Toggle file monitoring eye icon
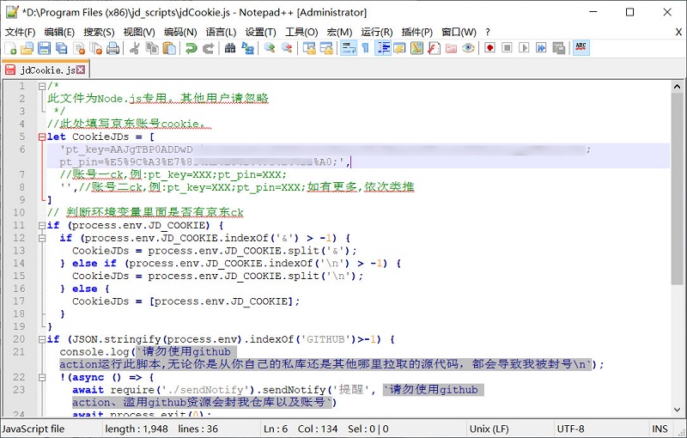 [468, 48]
